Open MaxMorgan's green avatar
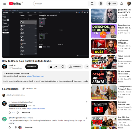The width and height of the screenshot is (134, 129). tap(4, 119)
